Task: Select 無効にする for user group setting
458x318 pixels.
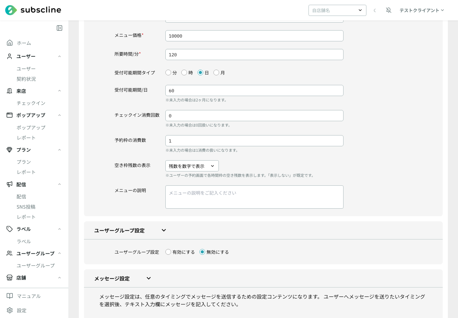Action: (x=202, y=252)
